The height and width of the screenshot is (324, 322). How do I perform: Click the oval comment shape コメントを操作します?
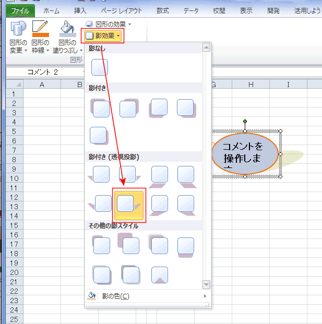pos(244,154)
